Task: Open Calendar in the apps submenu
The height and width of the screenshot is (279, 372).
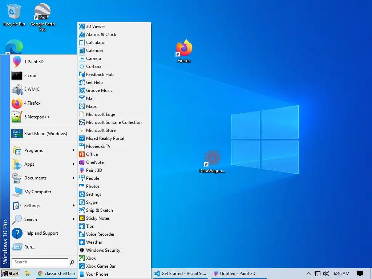Action: coord(114,50)
